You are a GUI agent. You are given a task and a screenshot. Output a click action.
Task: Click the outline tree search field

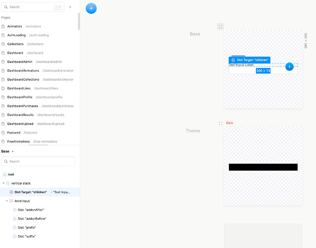(38, 161)
